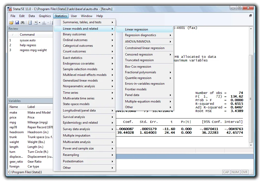
Task: Open a new Viewer window icon
Action: pyautogui.click(x=35, y=22)
